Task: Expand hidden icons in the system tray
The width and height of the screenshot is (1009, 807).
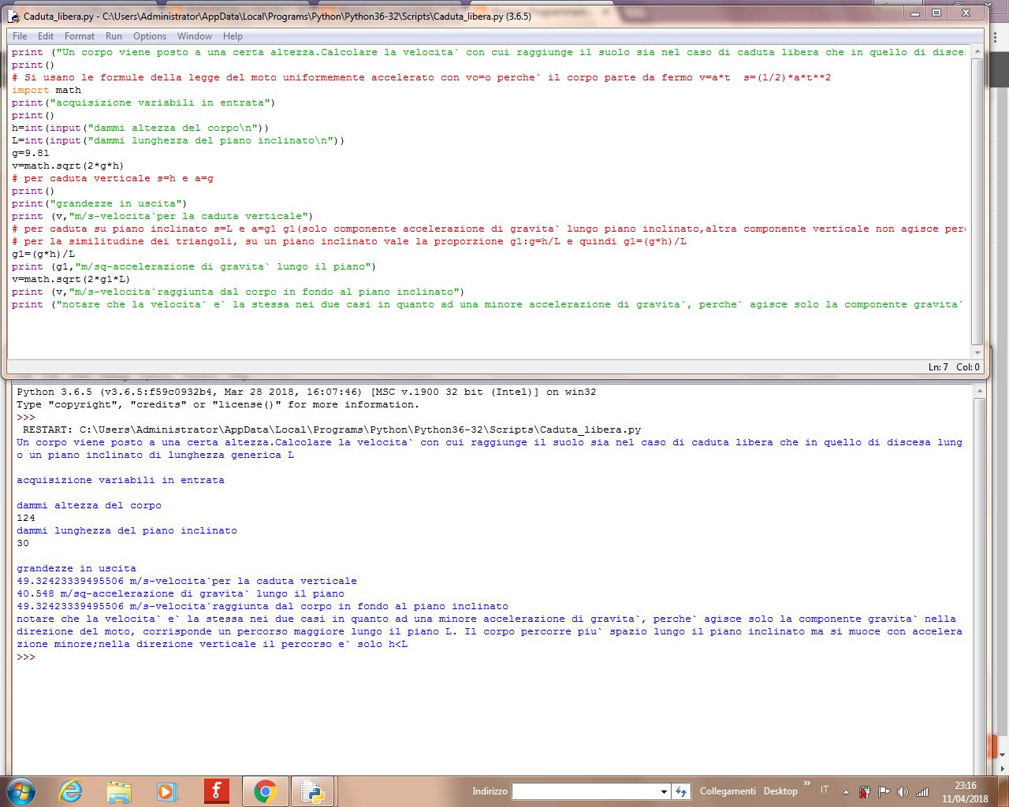Action: pos(845,791)
